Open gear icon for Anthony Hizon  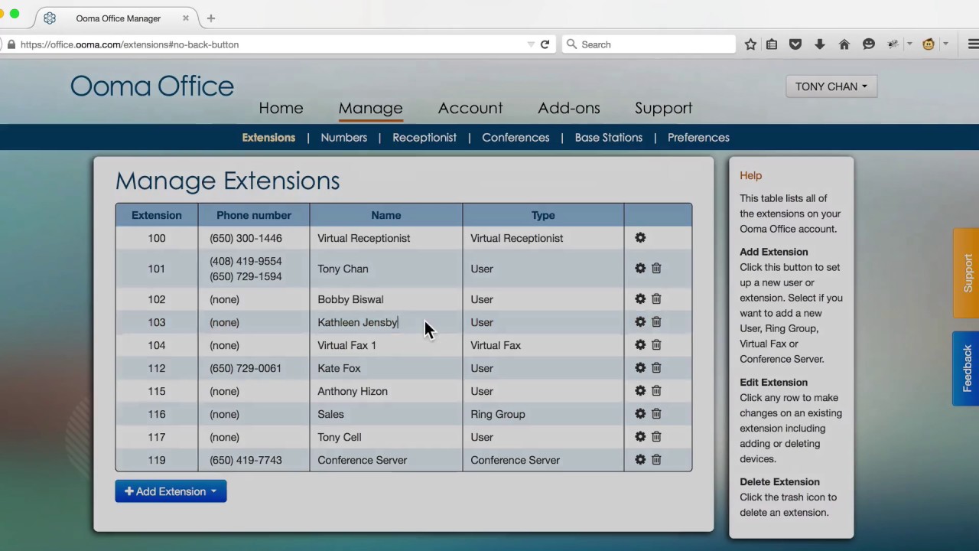(640, 391)
